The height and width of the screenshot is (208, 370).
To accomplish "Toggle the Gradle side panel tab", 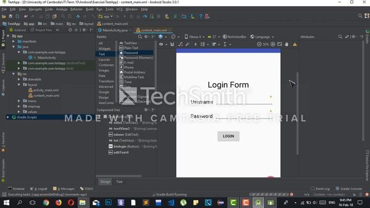I will pos(368,36).
